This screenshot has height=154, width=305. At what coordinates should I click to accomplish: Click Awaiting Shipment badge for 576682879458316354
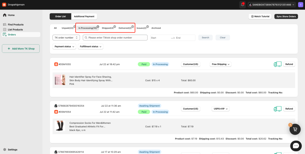pos(150,106)
